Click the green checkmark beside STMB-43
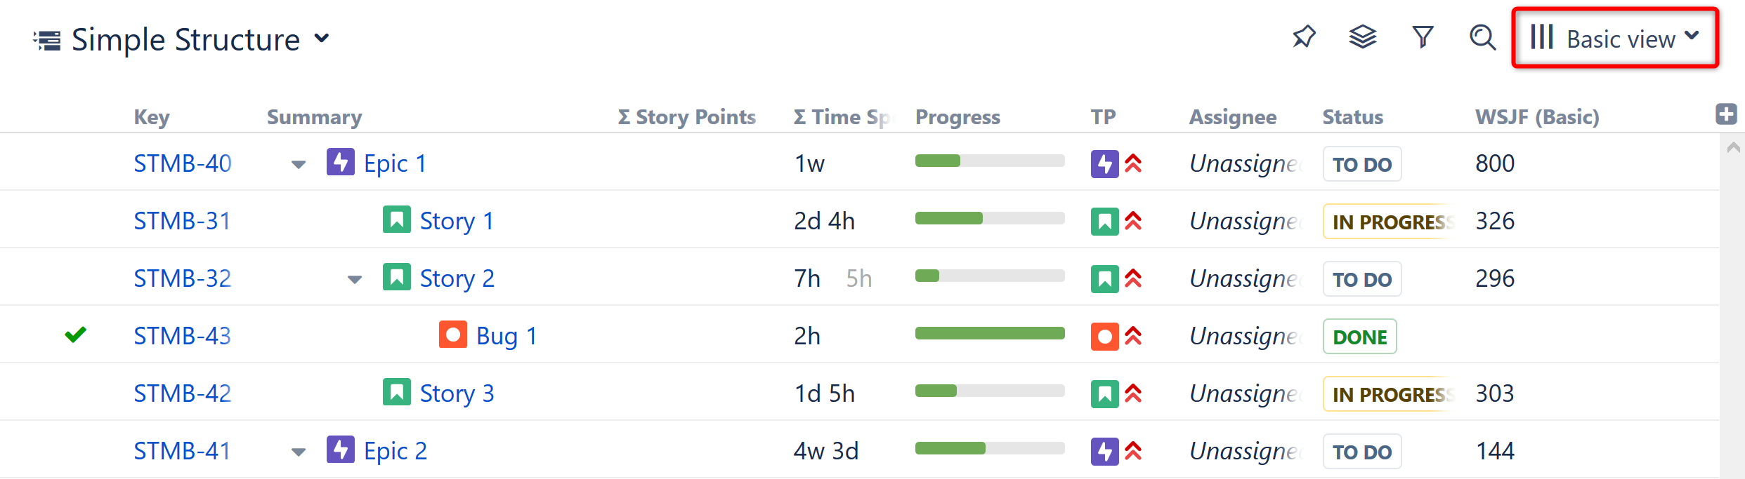 75,335
